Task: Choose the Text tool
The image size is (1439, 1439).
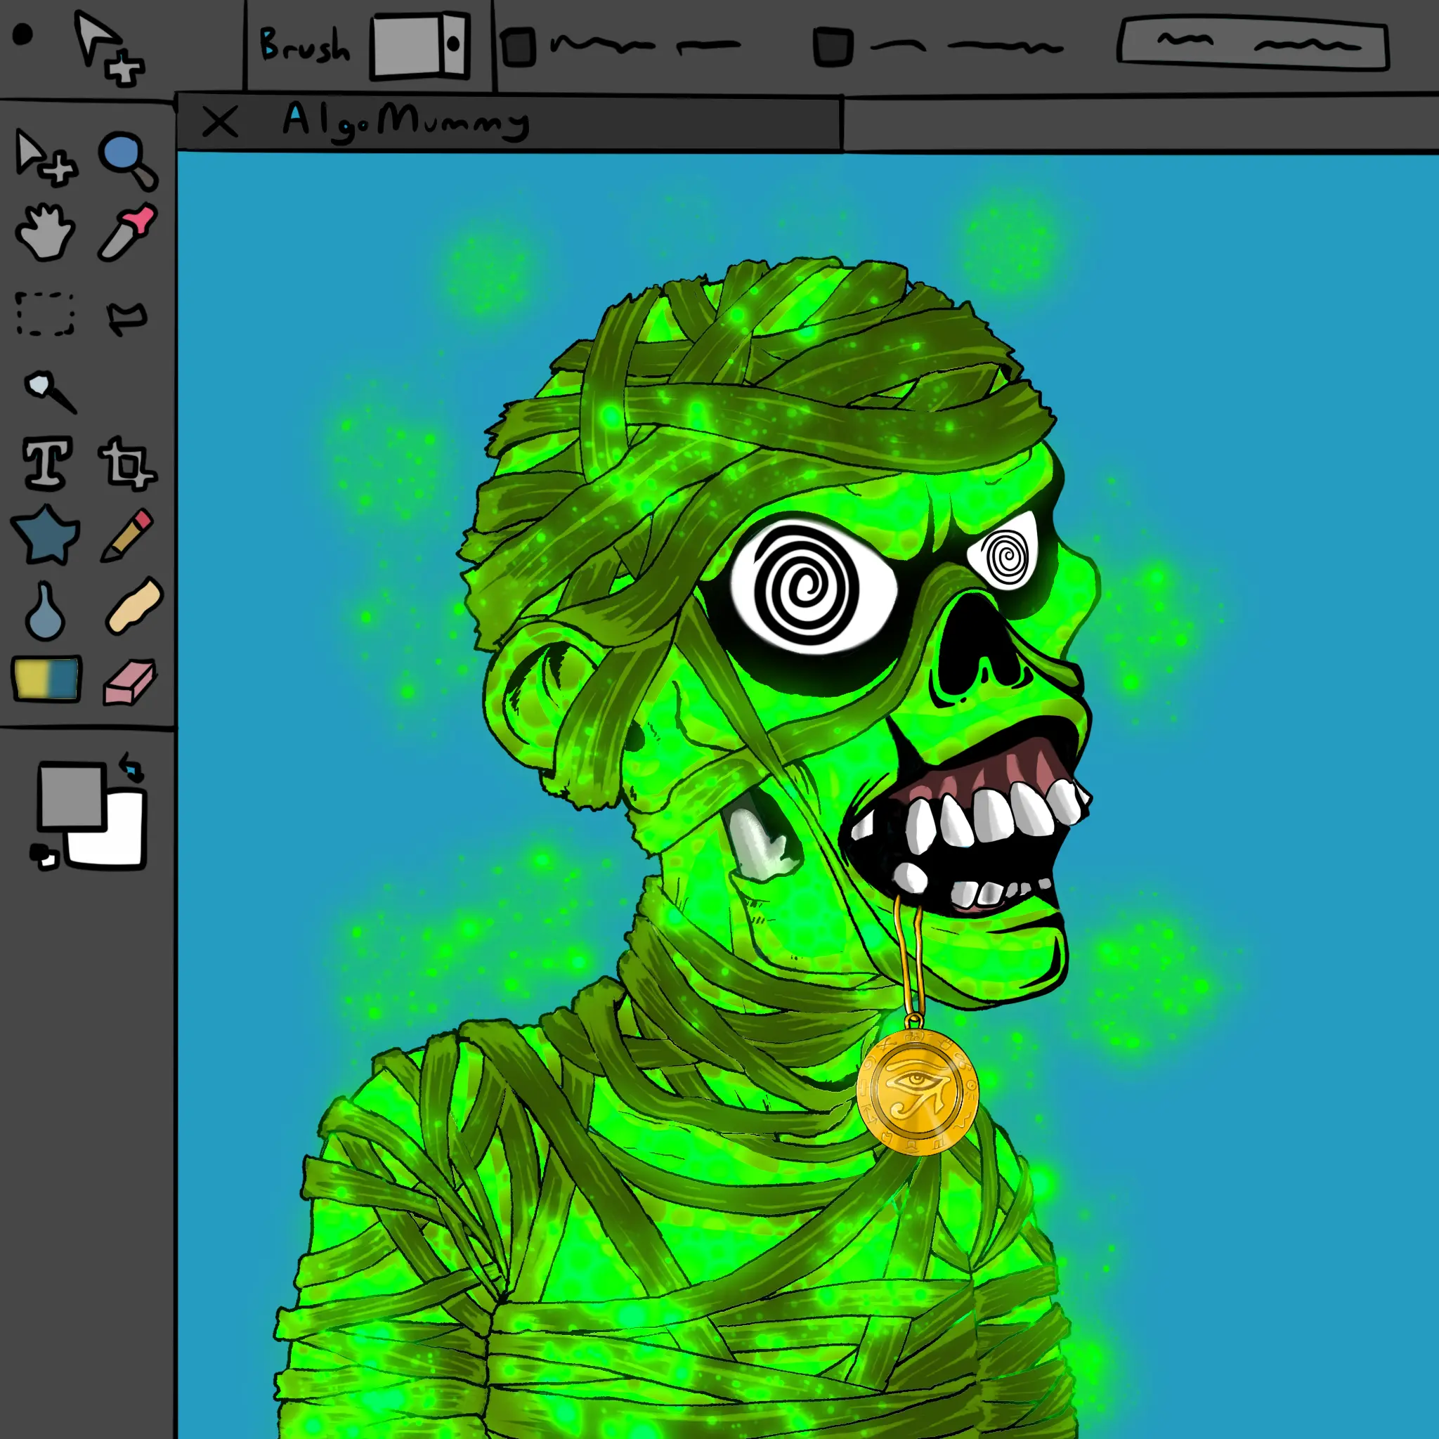Action: coord(47,463)
